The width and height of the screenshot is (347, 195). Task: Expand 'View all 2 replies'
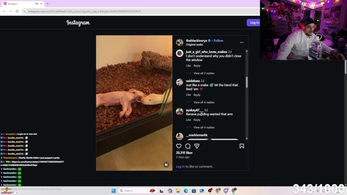pyautogui.click(x=204, y=73)
